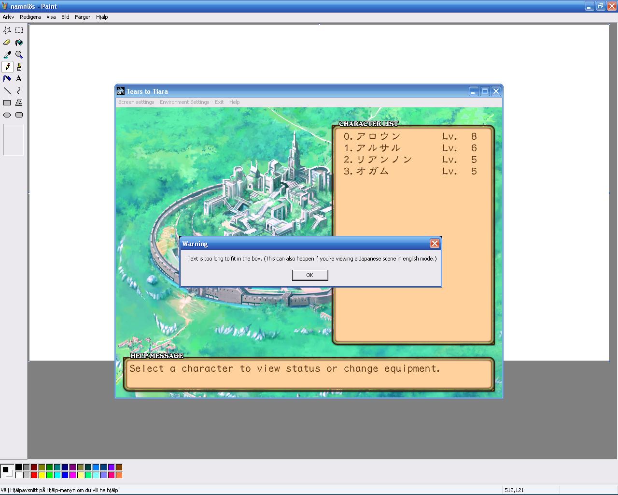This screenshot has width=618, height=495.
Task: Open the Hjälp menu in Paint
Action: (102, 17)
